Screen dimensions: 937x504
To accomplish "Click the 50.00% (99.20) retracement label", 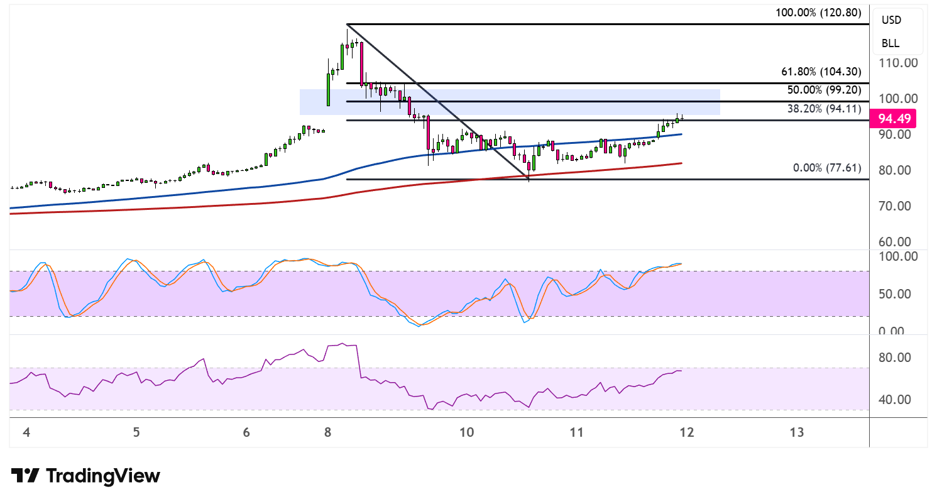I will click(825, 89).
